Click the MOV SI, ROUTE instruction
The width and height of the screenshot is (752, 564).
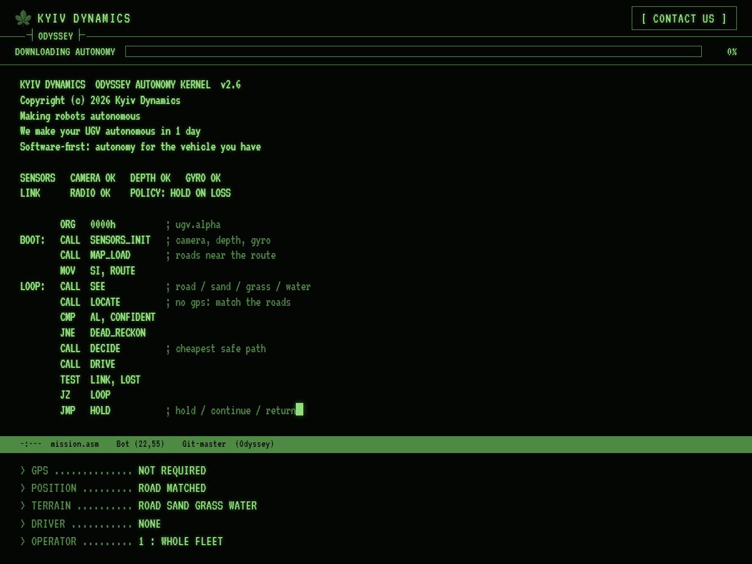[98, 271]
